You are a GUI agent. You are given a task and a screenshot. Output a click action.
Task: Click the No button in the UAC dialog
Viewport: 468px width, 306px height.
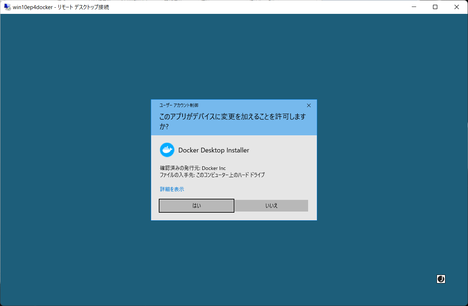click(x=271, y=205)
